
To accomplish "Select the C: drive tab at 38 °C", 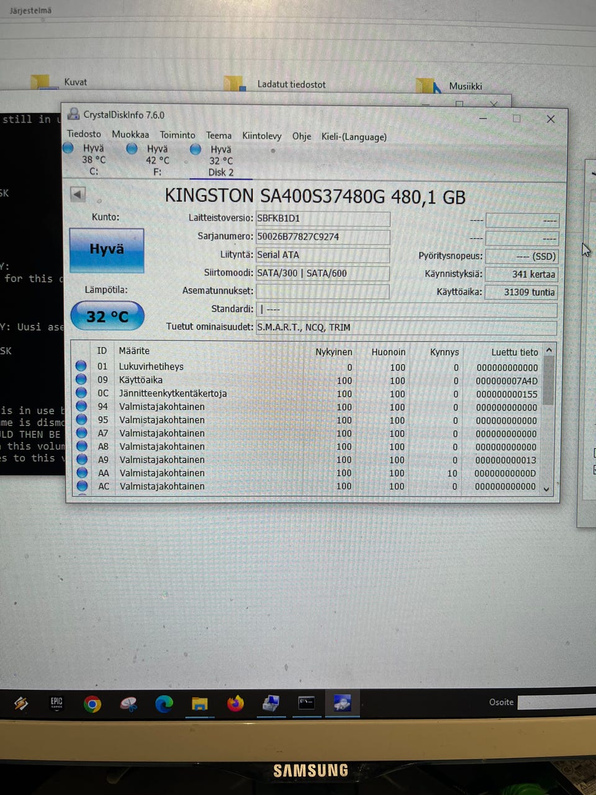I will [x=87, y=160].
